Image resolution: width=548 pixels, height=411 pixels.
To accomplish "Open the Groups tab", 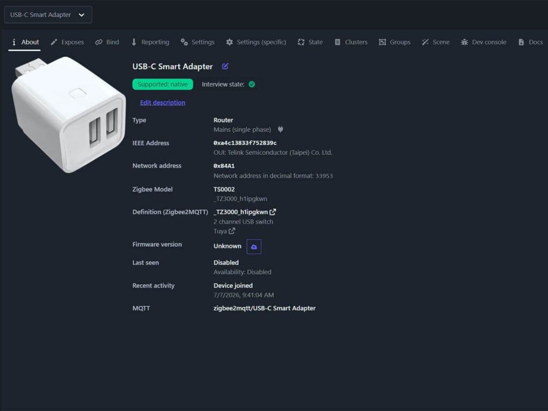I will pos(394,42).
